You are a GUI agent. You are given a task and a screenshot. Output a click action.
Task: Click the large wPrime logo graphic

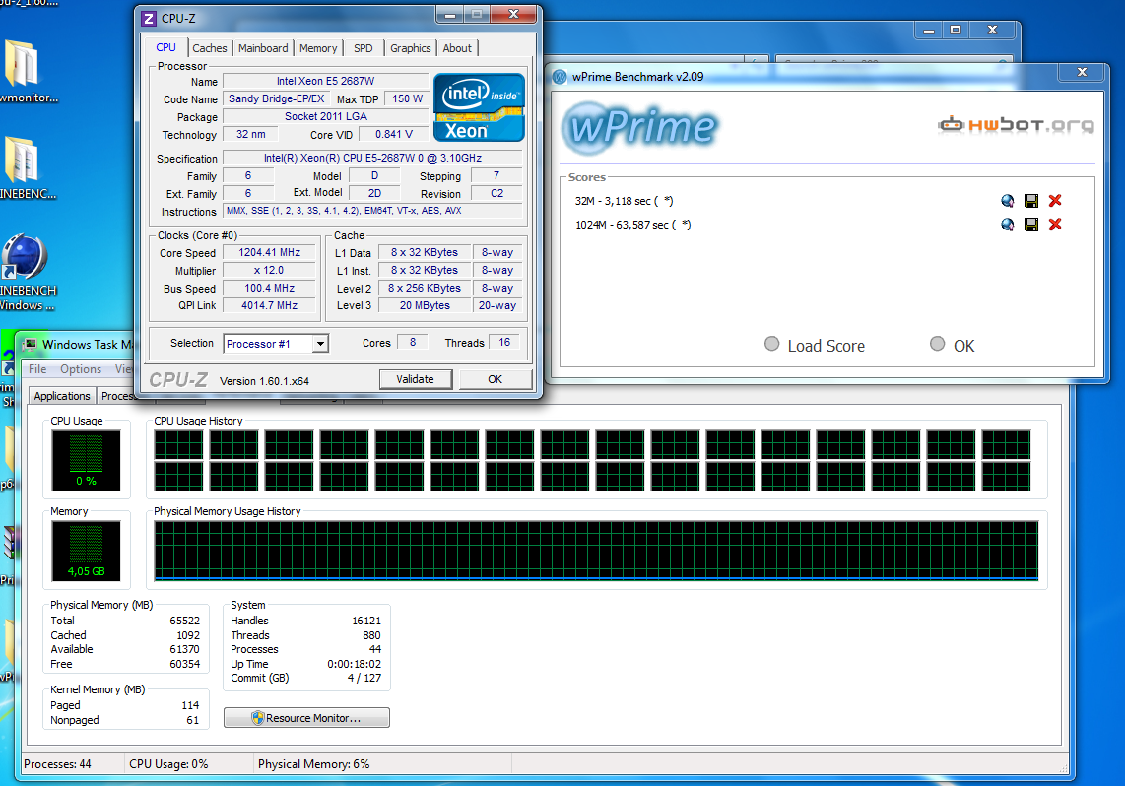pos(640,128)
